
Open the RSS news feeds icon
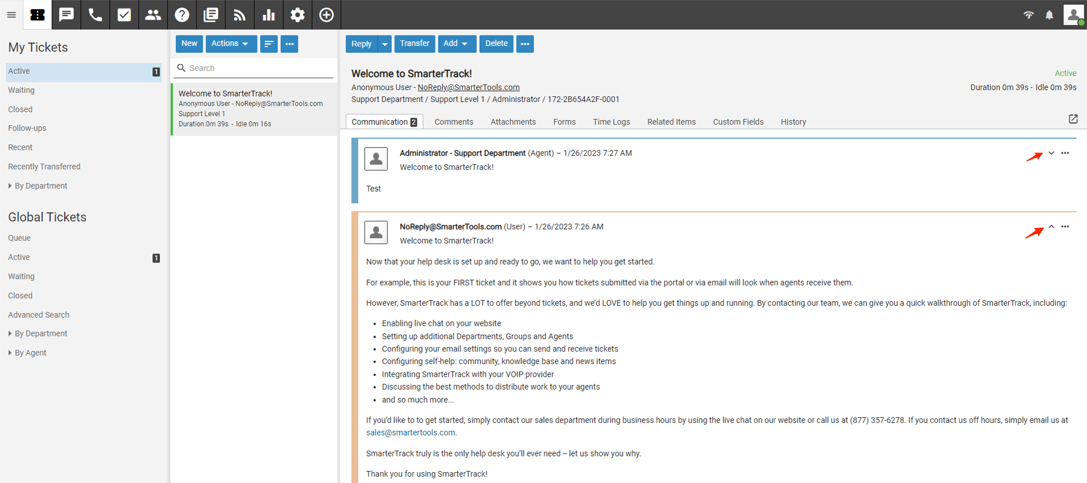239,15
